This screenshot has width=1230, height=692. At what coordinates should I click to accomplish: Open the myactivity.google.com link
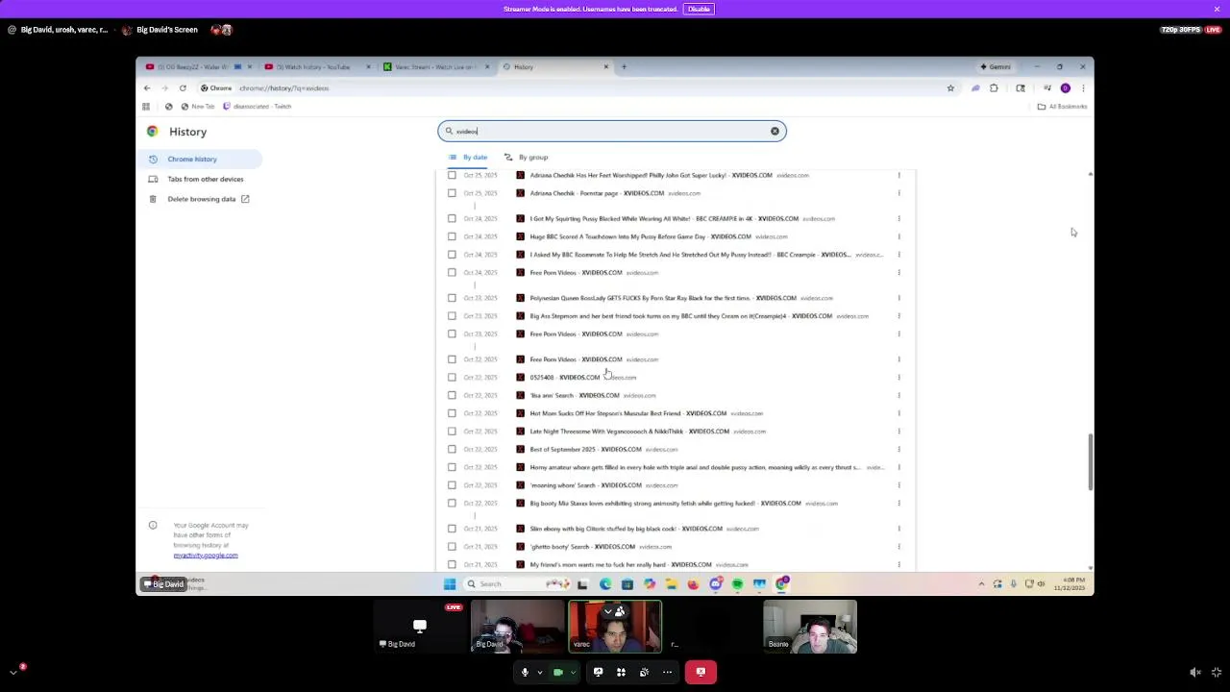(x=206, y=556)
